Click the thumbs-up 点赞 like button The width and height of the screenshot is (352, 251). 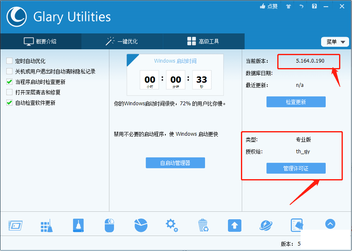pyautogui.click(x=269, y=6)
